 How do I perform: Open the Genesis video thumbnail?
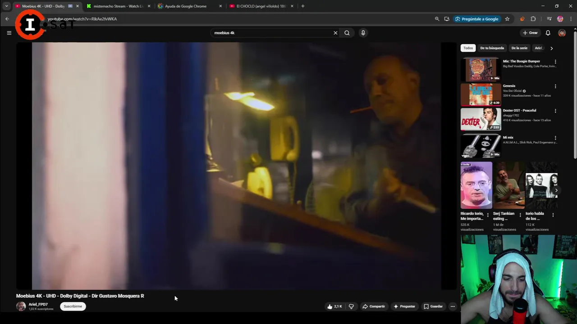(481, 94)
